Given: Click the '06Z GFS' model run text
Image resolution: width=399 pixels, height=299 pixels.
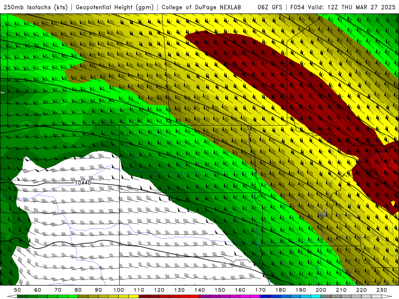Looking at the screenshot, I should click(x=270, y=7).
